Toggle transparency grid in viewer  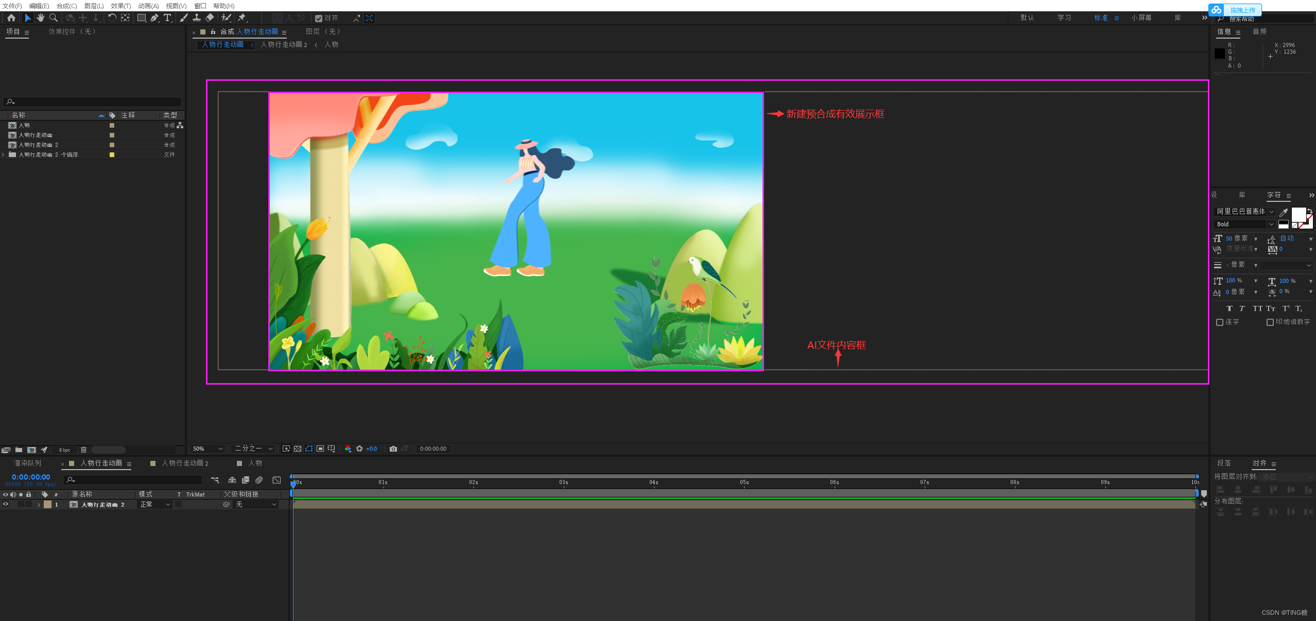pyautogui.click(x=298, y=449)
